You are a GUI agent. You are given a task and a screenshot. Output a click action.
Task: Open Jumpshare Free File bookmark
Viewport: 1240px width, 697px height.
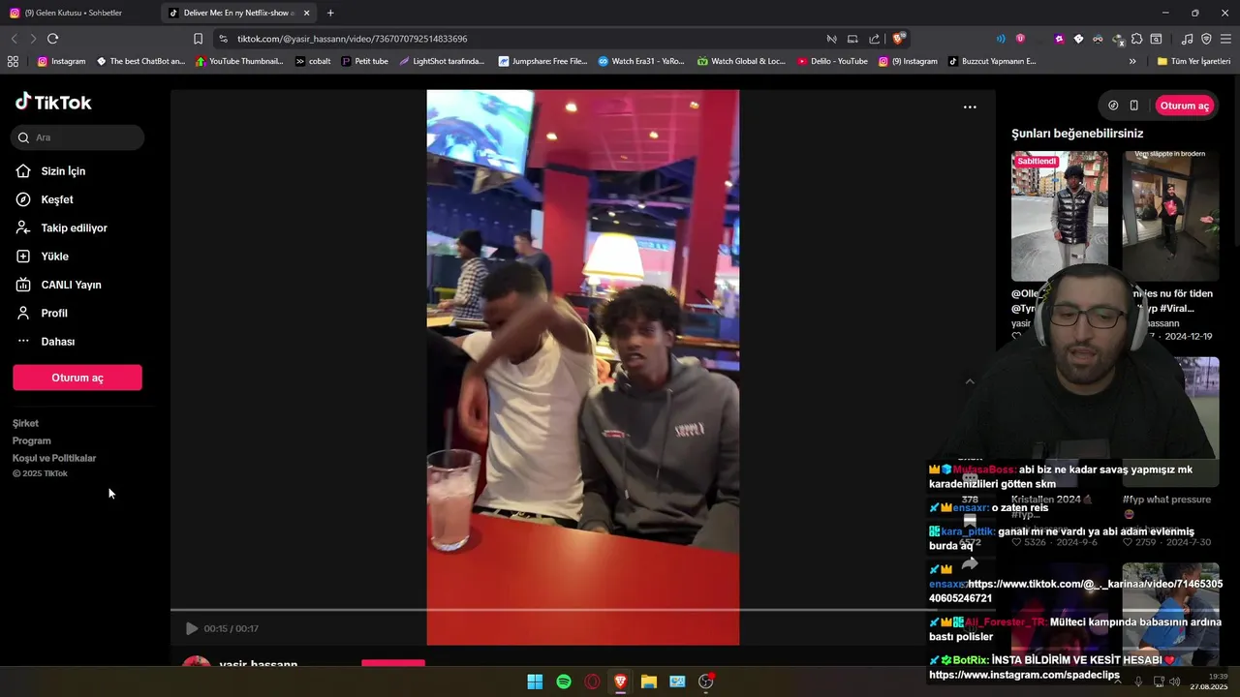click(542, 61)
